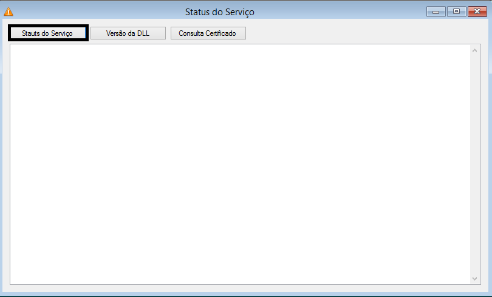Click blank form area right of Consulta Certificado

364,33
